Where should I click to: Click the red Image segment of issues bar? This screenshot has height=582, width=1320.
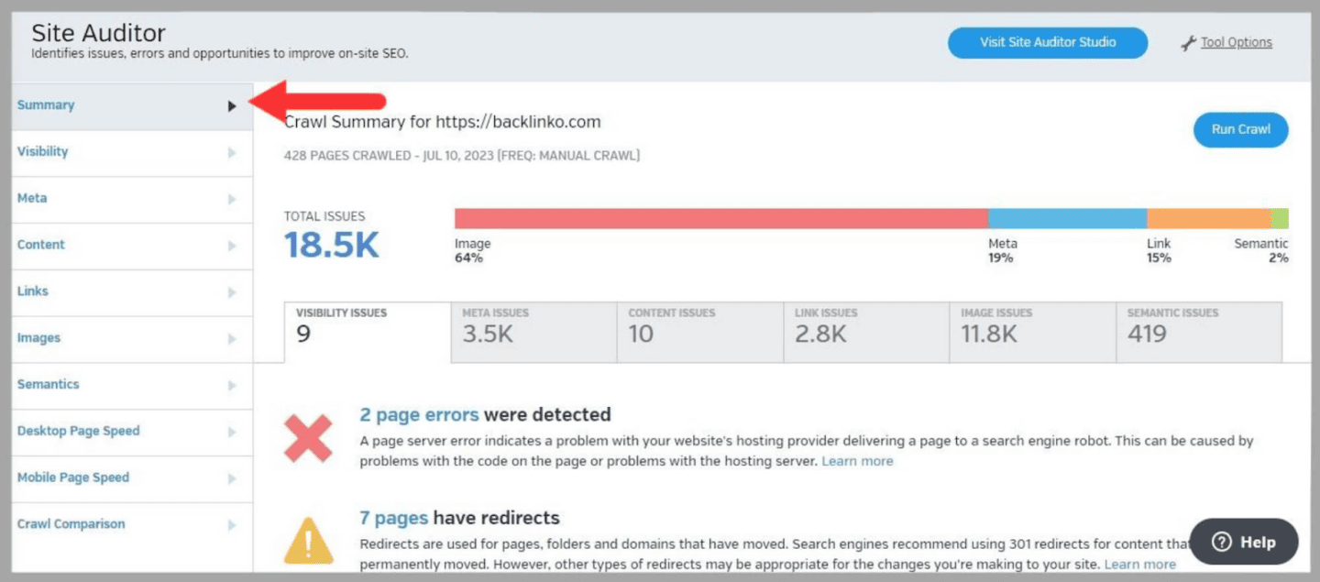pyautogui.click(x=720, y=218)
